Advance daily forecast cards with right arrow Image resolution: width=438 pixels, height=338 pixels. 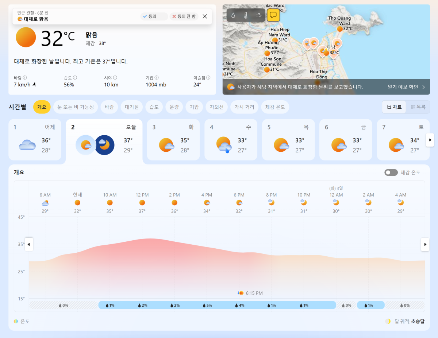click(430, 140)
